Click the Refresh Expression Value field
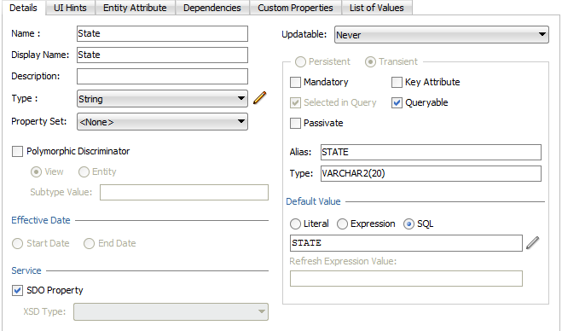This screenshot has width=562, height=331. pyautogui.click(x=406, y=279)
